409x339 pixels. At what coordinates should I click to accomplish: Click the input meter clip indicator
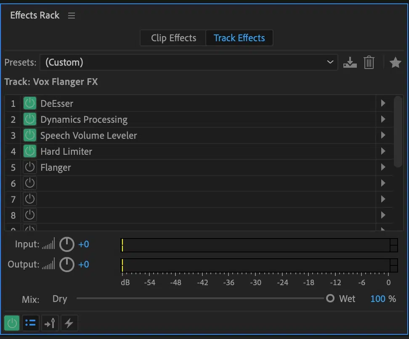pyautogui.click(x=393, y=245)
